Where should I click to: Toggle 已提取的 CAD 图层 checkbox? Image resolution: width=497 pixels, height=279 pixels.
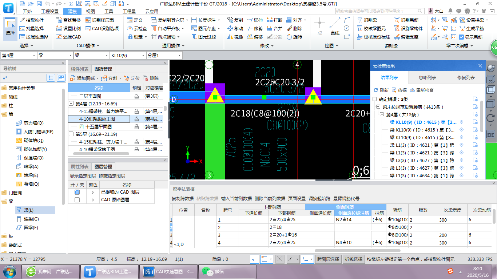click(x=77, y=192)
